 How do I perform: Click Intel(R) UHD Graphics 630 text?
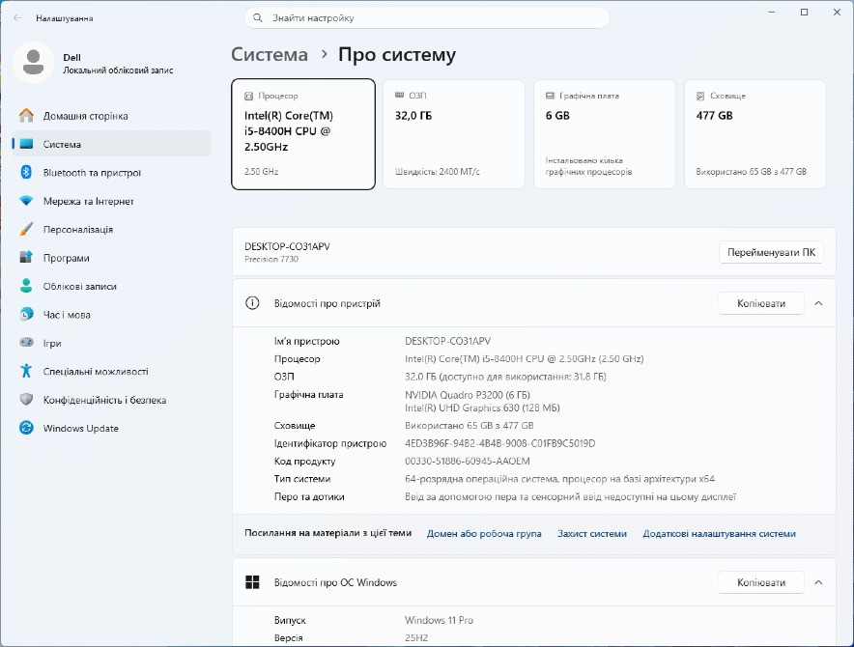click(x=482, y=408)
